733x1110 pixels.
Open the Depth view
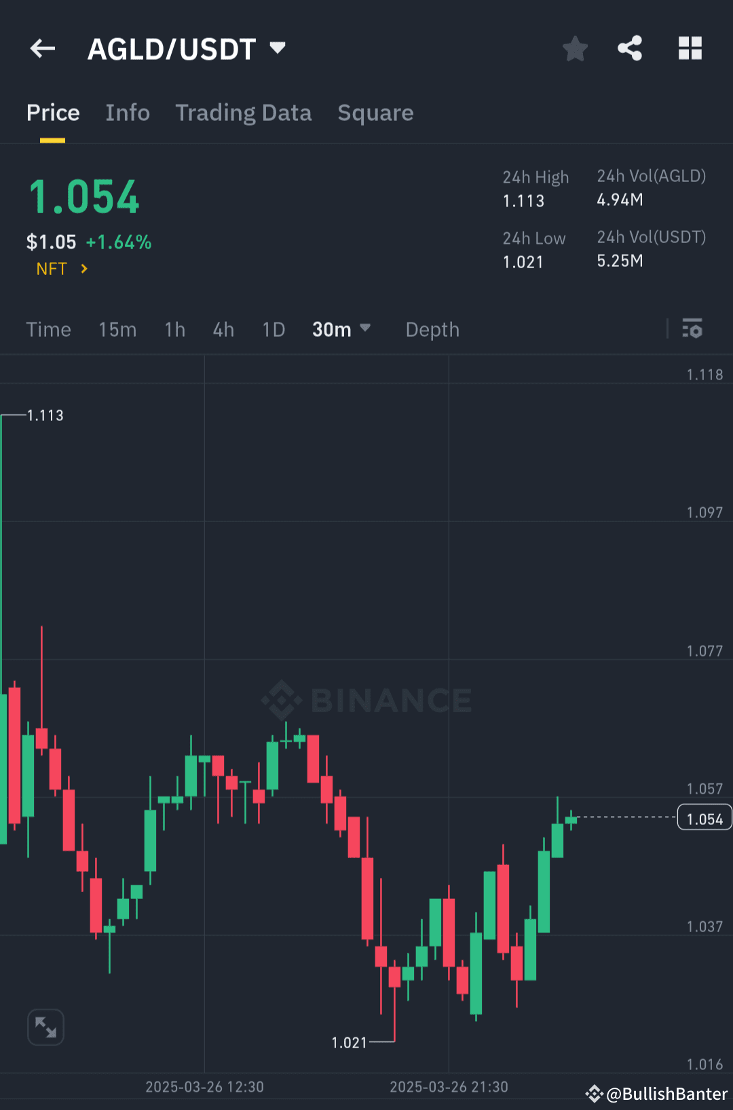432,329
